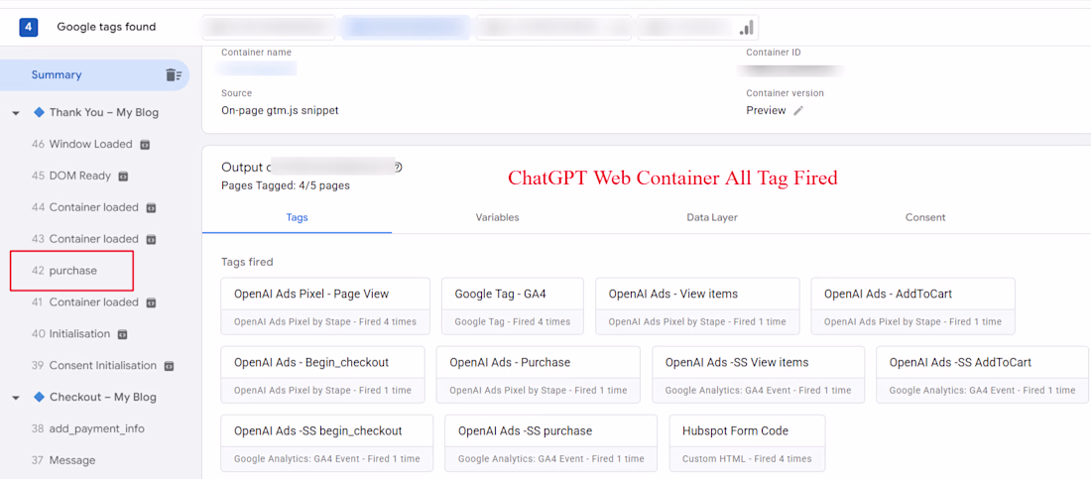
Task: Select event 44 Container loaded
Action: [85, 207]
